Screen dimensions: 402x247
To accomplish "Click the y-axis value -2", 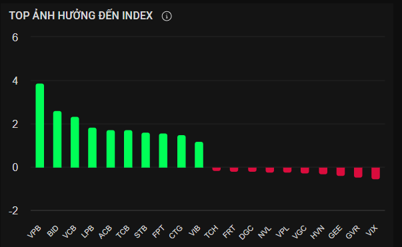I will 13,211.
